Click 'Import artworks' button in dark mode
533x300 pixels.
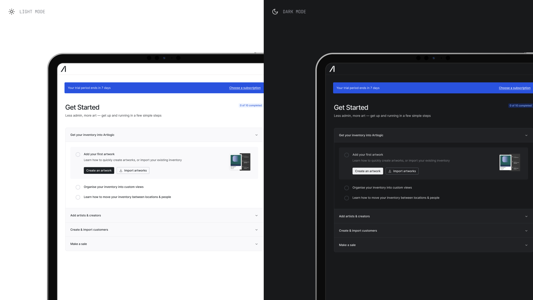(402, 171)
